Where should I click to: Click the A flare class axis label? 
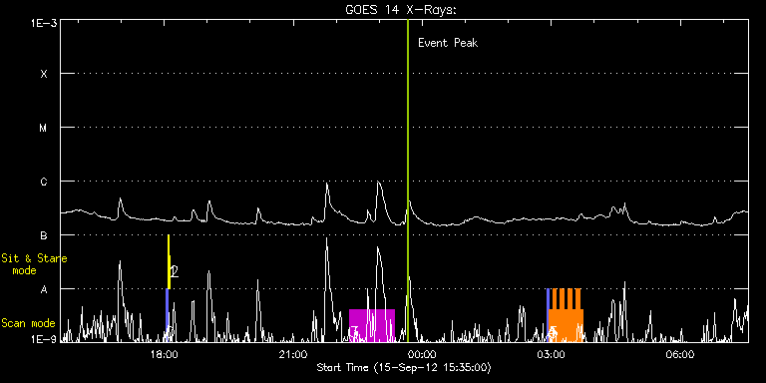point(44,289)
